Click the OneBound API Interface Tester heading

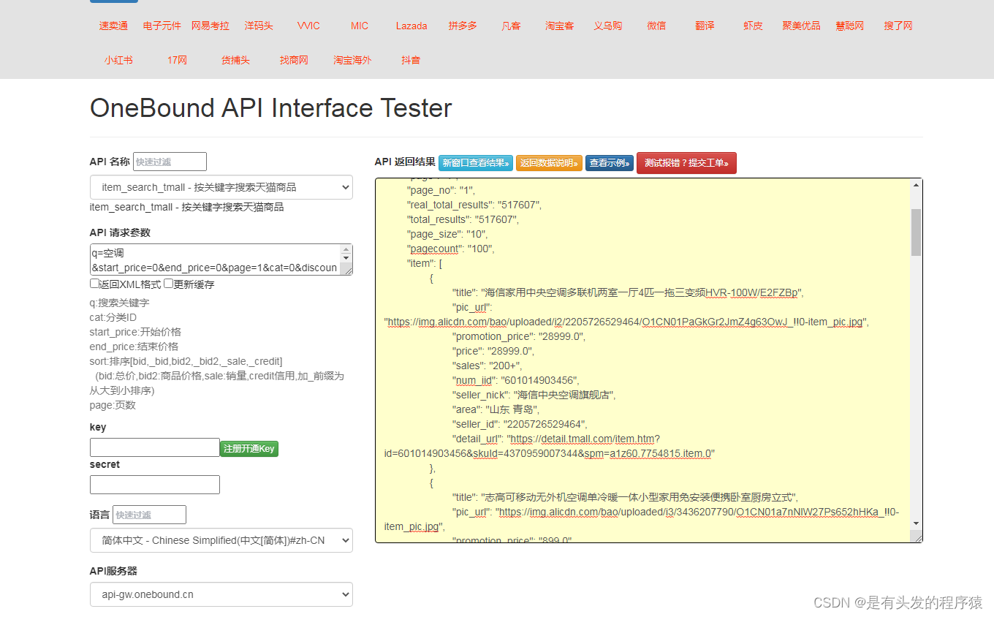point(271,108)
